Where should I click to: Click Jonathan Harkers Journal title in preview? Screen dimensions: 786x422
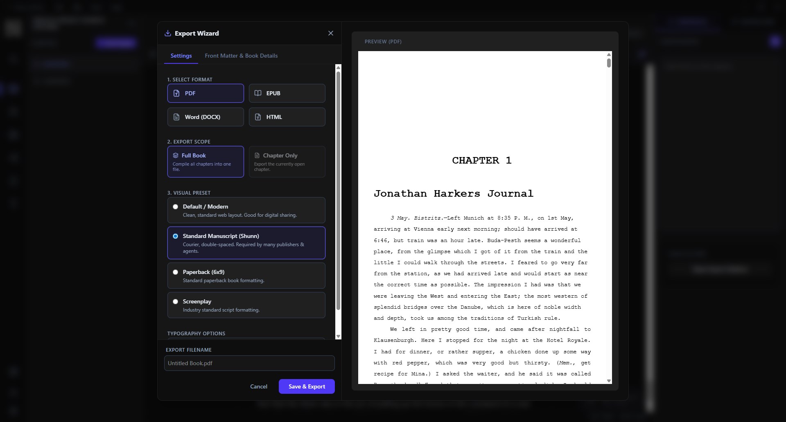(x=454, y=193)
